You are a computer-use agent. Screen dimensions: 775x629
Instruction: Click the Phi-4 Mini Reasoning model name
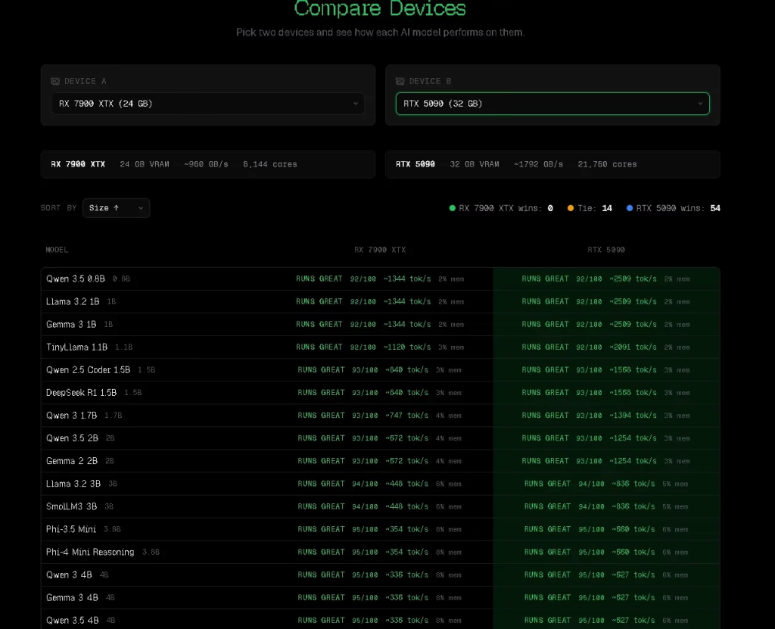[x=90, y=552]
